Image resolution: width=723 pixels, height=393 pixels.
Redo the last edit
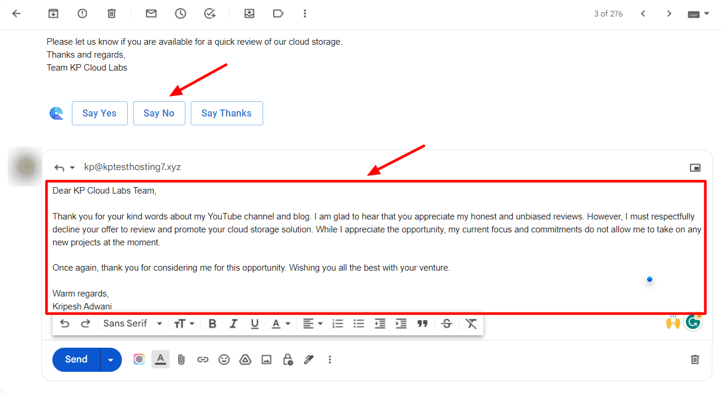[85, 324]
